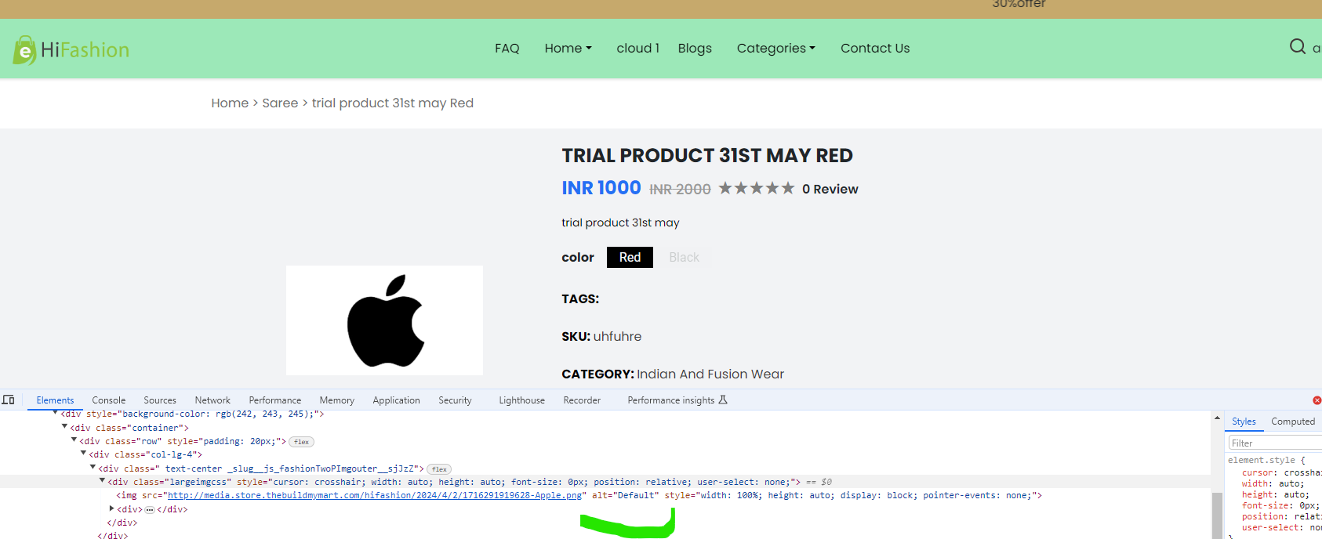The image size is (1322, 539).
Task: Click the flask icon beside Performance insights
Action: [723, 400]
